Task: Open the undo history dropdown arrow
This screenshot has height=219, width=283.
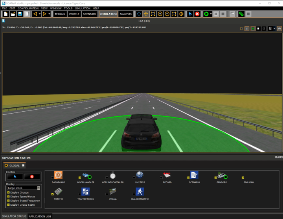Action: (x=39, y=14)
